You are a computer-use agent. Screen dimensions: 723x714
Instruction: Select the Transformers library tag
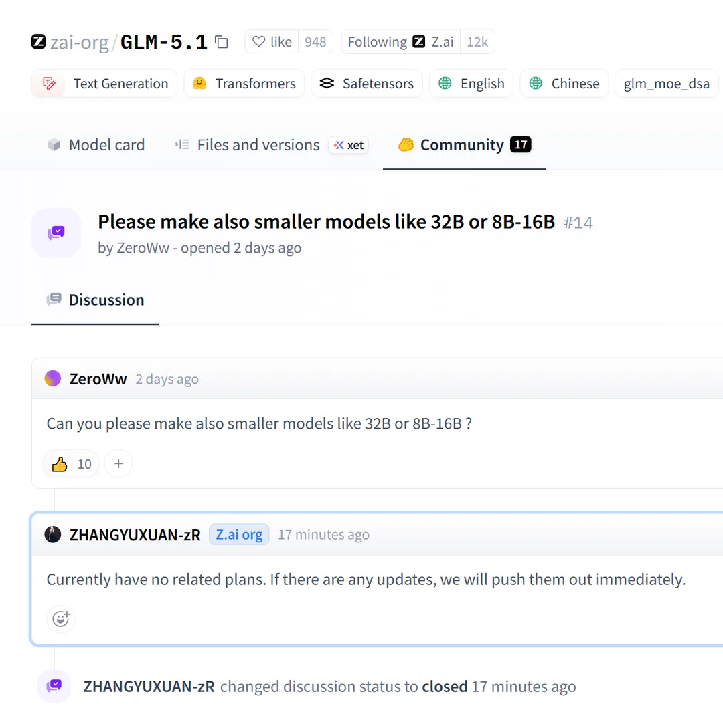pos(244,84)
